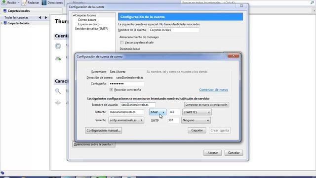Click the Recibir mail icon in toolbar
The width and height of the screenshot is (316, 178).
click(x=4, y=2)
